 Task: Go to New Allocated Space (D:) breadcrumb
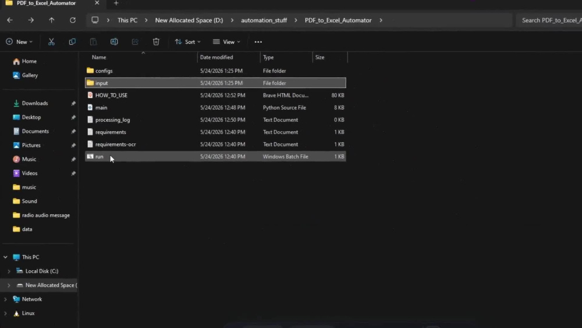point(189,20)
